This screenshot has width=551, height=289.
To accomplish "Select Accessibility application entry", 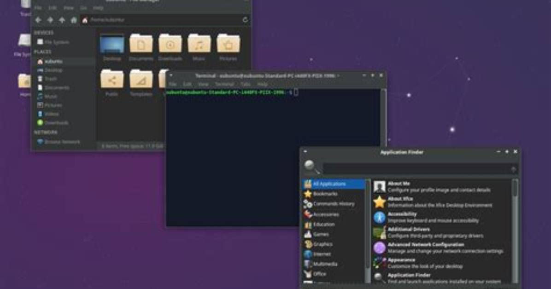I will (442, 217).
